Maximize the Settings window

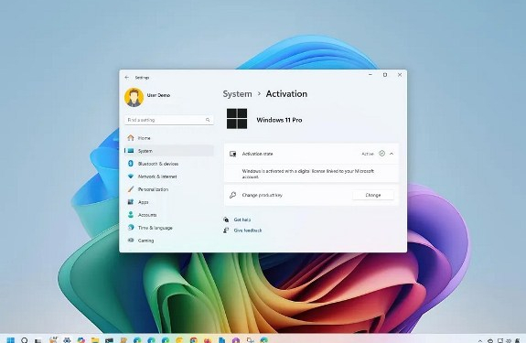pyautogui.click(x=385, y=75)
